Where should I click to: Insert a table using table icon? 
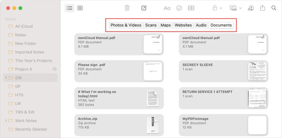pyautogui.click(x=191, y=8)
